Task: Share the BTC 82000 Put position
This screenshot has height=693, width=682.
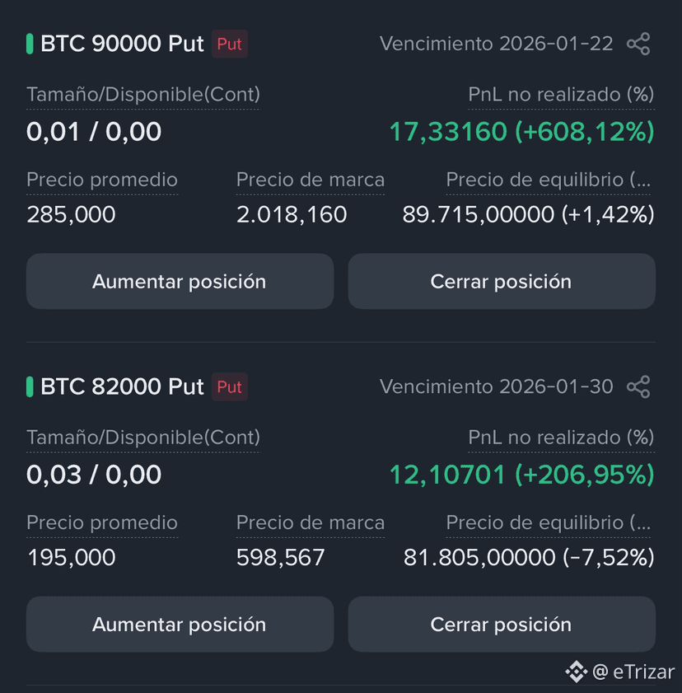Action: tap(638, 386)
